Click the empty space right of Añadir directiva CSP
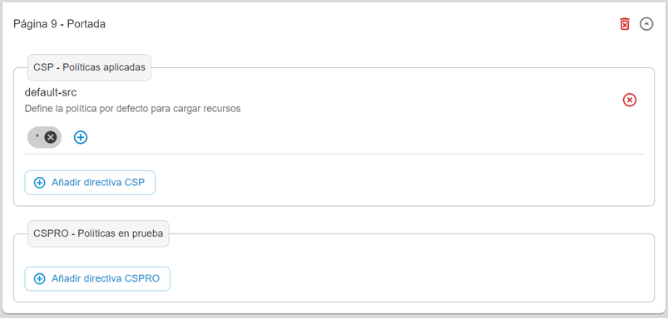 pos(400,183)
